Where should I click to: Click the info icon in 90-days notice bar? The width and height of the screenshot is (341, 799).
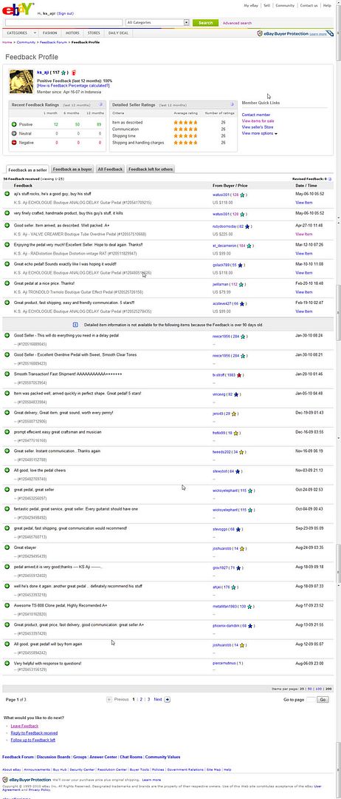point(75,324)
